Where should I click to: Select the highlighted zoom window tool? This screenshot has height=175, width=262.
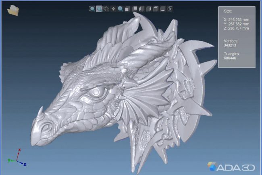pyautogui.click(x=99, y=8)
